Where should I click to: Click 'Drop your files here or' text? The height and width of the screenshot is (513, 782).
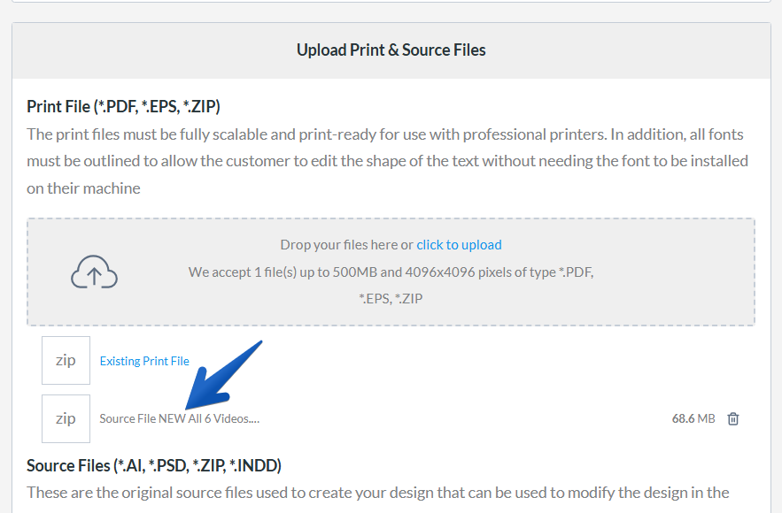(x=346, y=245)
